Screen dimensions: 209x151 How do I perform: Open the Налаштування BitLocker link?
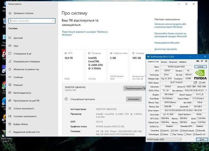click(167, 43)
